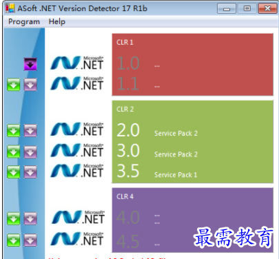Click the CLR 2 heading
The image size is (279, 259).
click(125, 109)
